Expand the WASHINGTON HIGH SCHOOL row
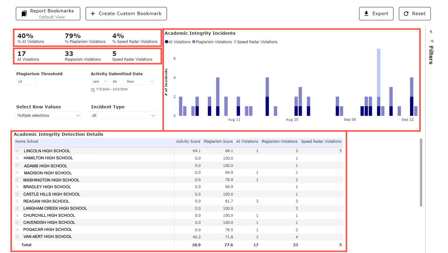The width and height of the screenshot is (448, 253). 17,180
